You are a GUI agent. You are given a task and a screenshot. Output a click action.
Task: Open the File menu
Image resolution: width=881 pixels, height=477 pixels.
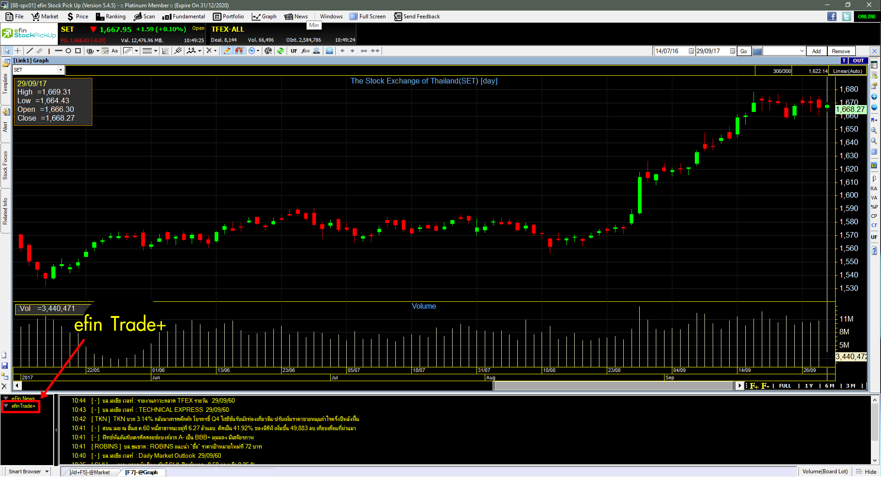coord(15,17)
